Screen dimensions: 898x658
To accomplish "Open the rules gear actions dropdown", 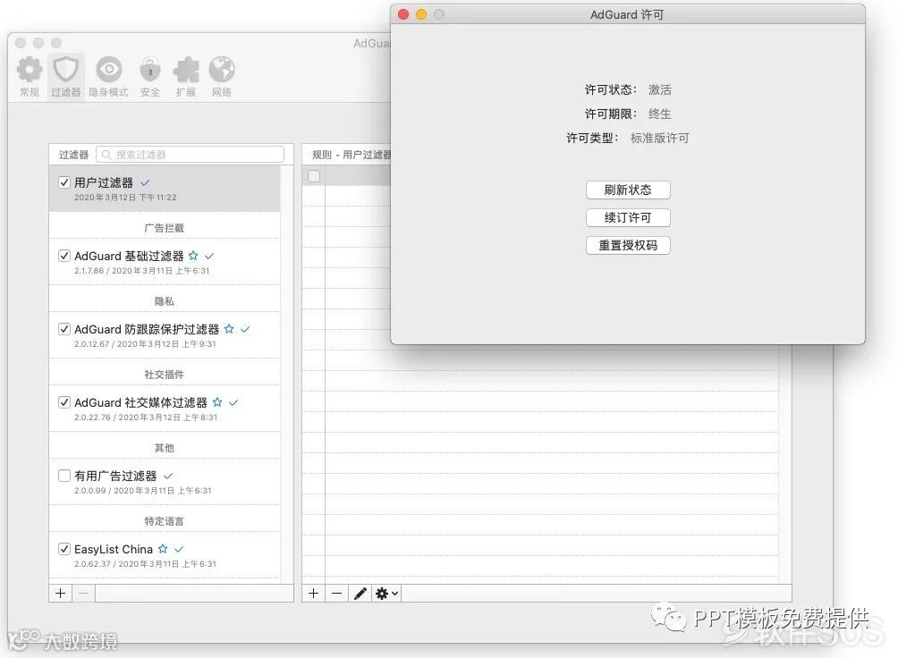I will [x=386, y=594].
